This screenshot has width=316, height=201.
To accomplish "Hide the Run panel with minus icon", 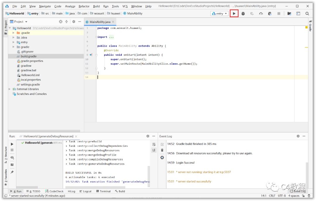I will (154, 136).
